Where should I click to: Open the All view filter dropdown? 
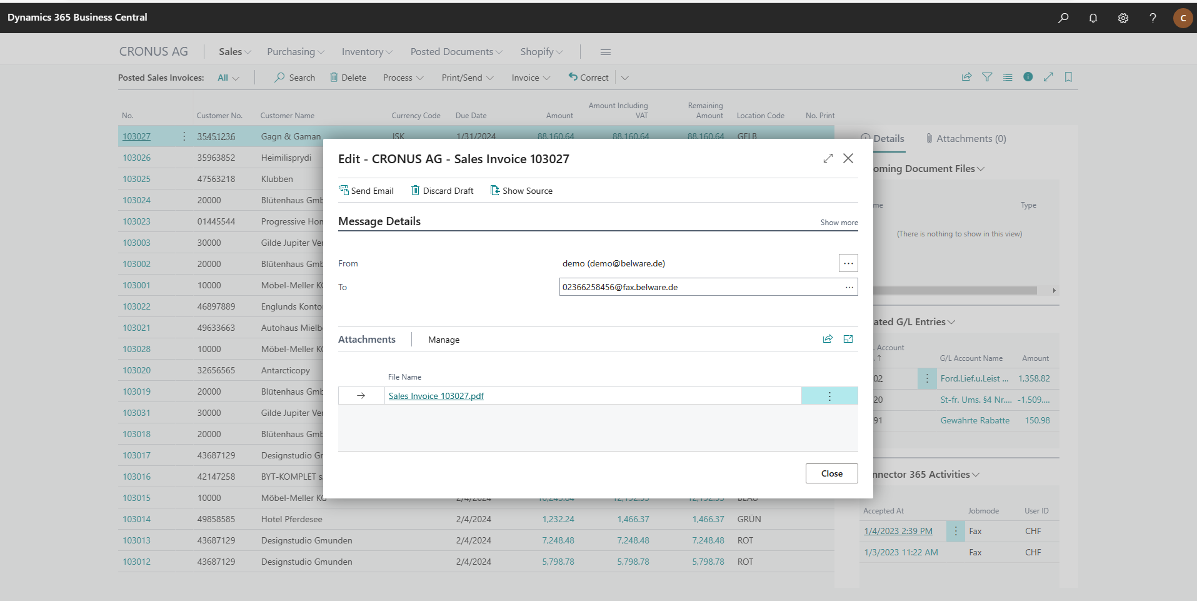(x=228, y=78)
